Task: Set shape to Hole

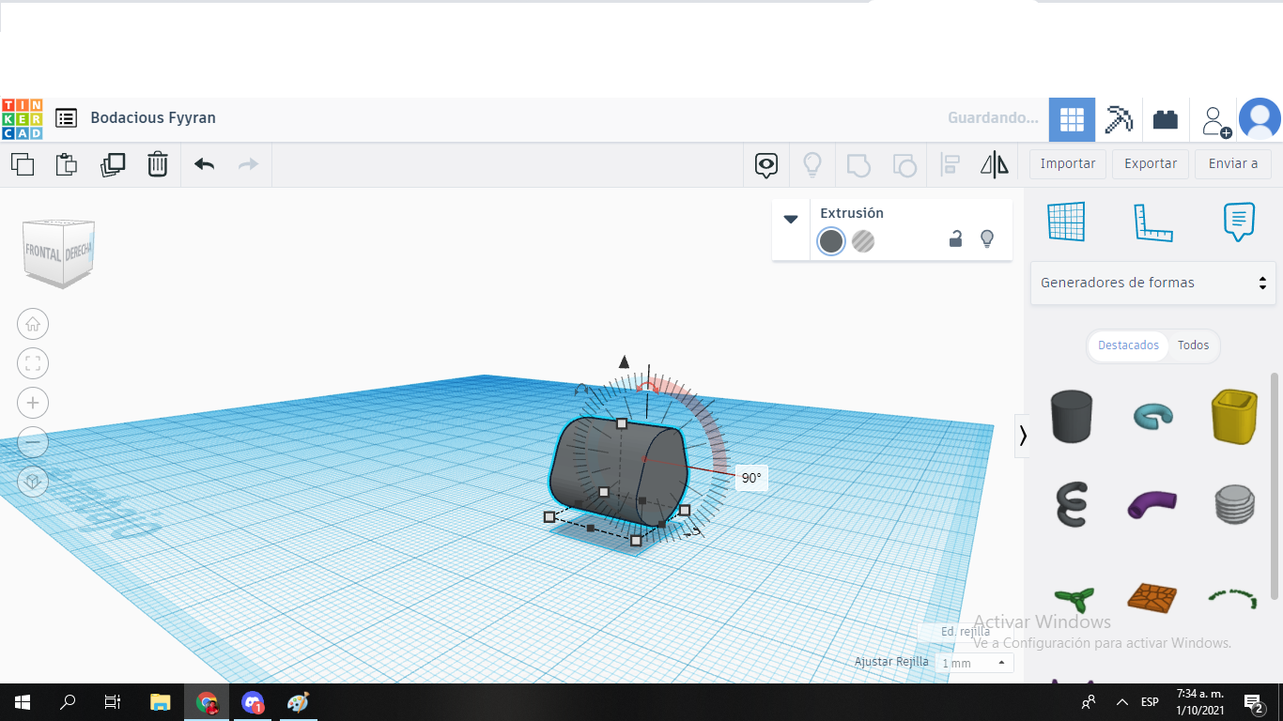Action: click(863, 241)
